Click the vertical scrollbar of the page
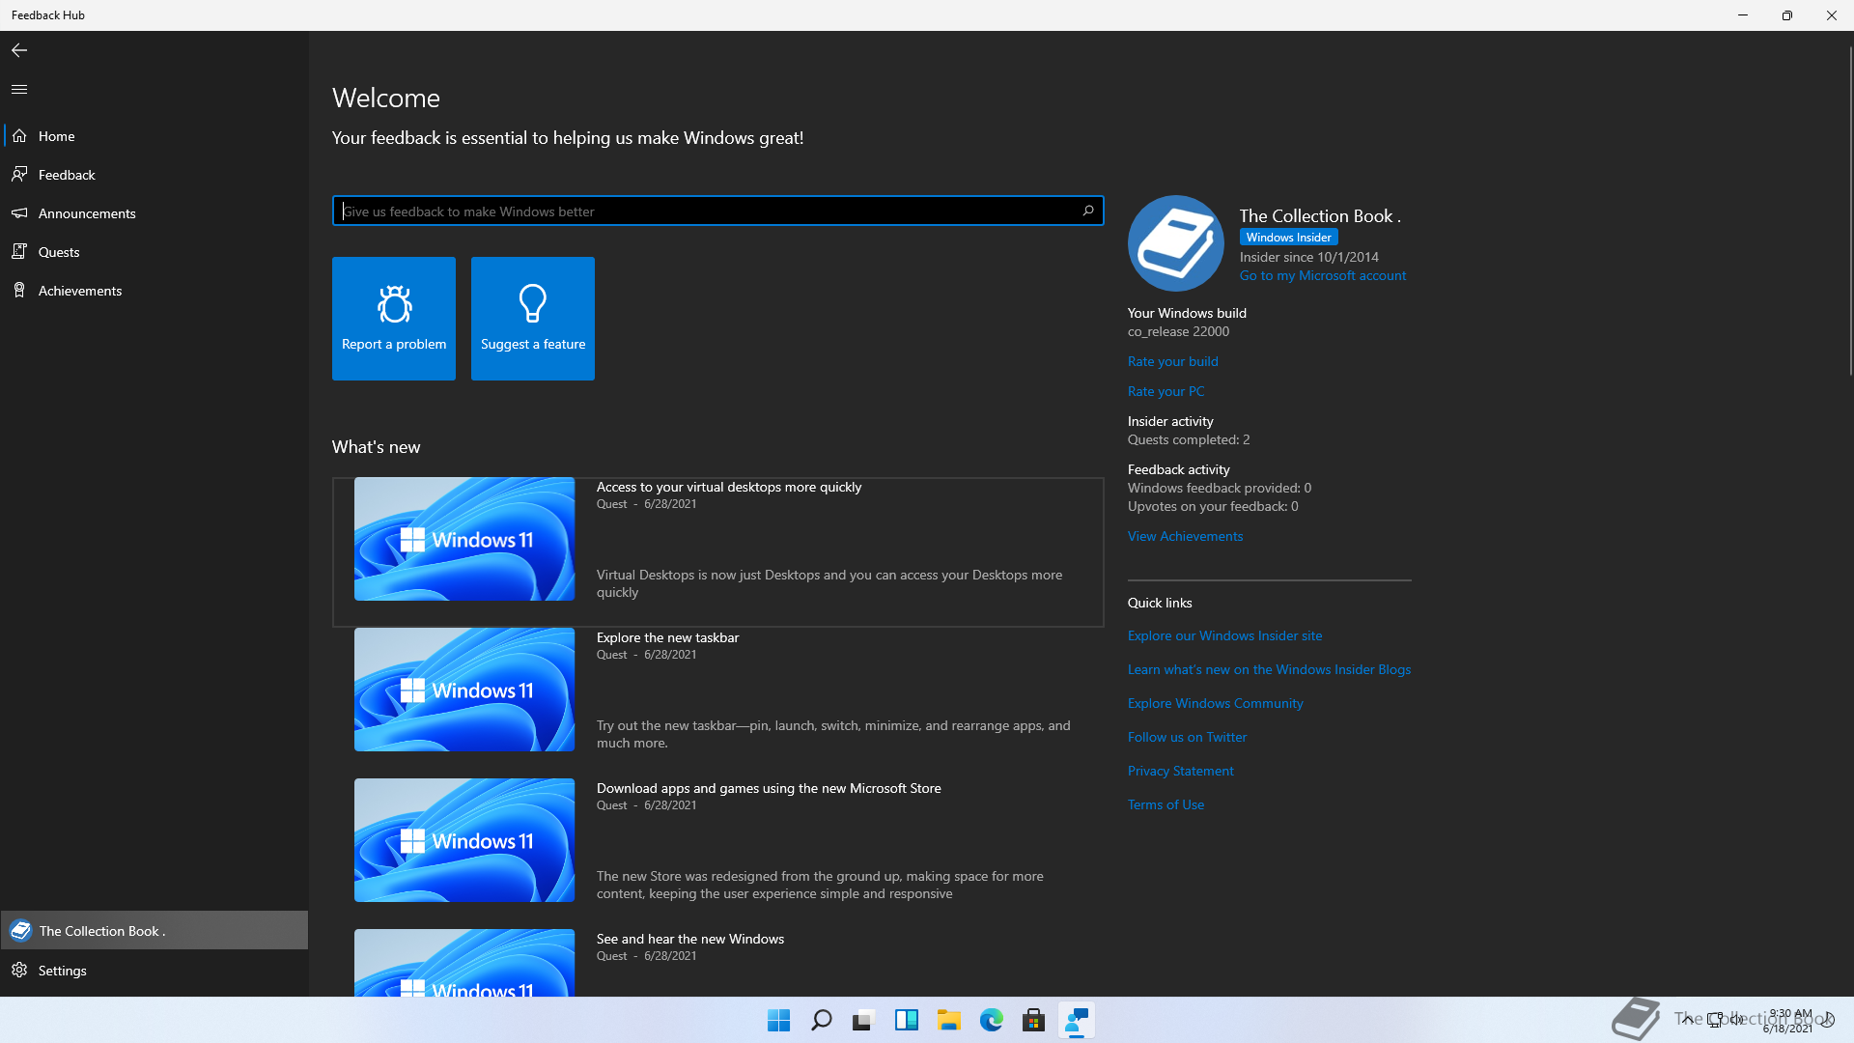This screenshot has height=1043, width=1854. (x=1850, y=212)
